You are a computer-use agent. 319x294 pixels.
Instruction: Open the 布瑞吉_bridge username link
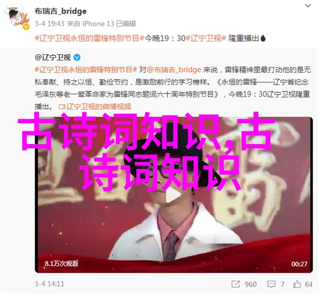(x=61, y=11)
